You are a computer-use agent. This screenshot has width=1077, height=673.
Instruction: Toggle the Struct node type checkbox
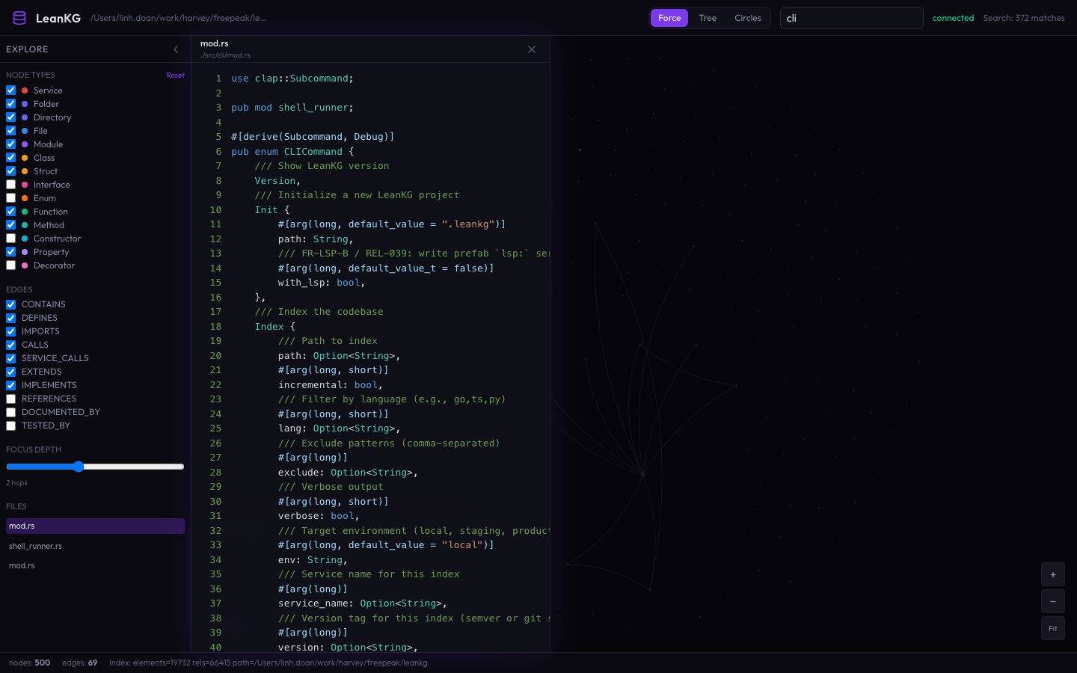[x=10, y=171]
